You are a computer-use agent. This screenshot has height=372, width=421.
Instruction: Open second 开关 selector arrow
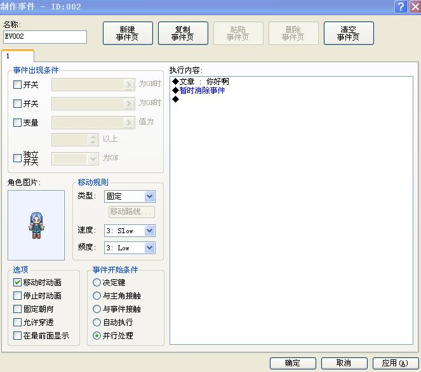(129, 103)
